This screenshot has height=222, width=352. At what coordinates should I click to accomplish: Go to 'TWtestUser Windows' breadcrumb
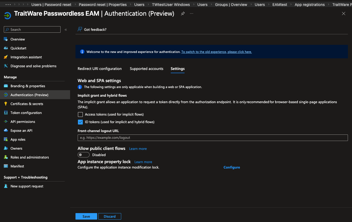coord(171,5)
